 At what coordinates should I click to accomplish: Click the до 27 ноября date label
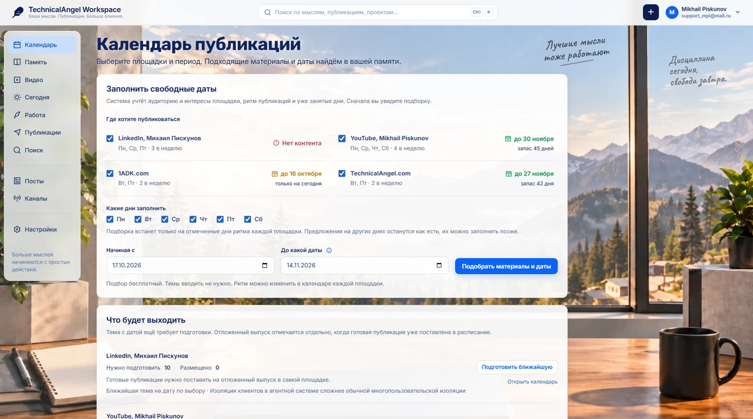coord(534,174)
